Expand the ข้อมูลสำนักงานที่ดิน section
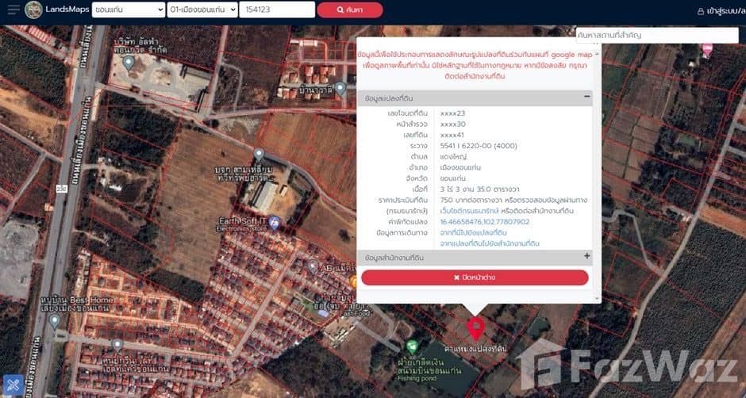The image size is (746, 398). [x=587, y=257]
